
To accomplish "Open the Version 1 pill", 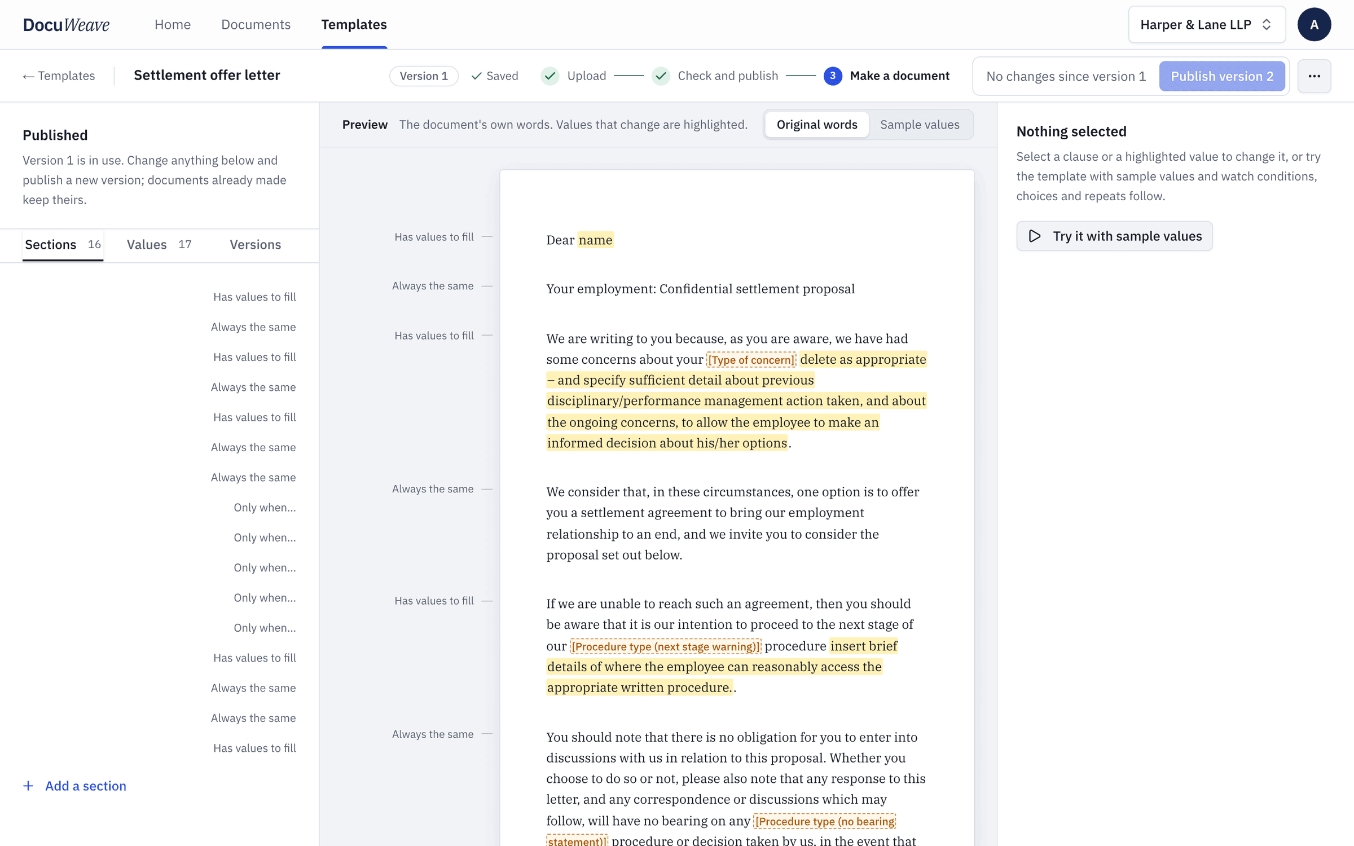I will pyautogui.click(x=424, y=76).
